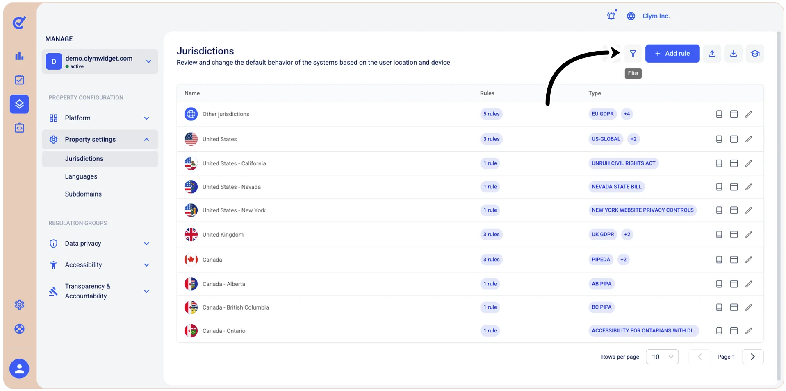The height and width of the screenshot is (391, 786).
Task: Click the browser window icon for United Kingdom row
Action: pyautogui.click(x=734, y=235)
